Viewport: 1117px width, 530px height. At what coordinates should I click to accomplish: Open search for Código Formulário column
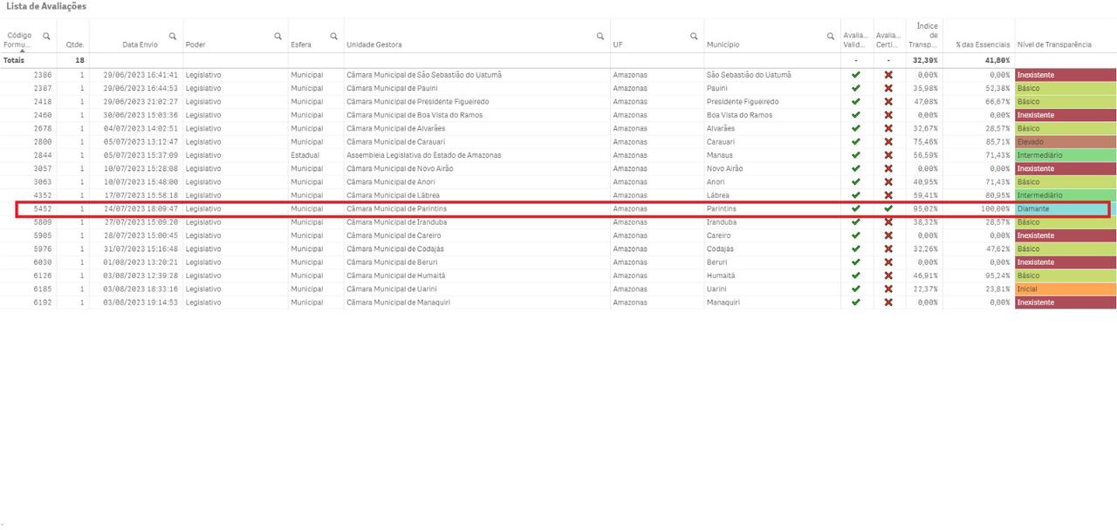click(x=46, y=36)
